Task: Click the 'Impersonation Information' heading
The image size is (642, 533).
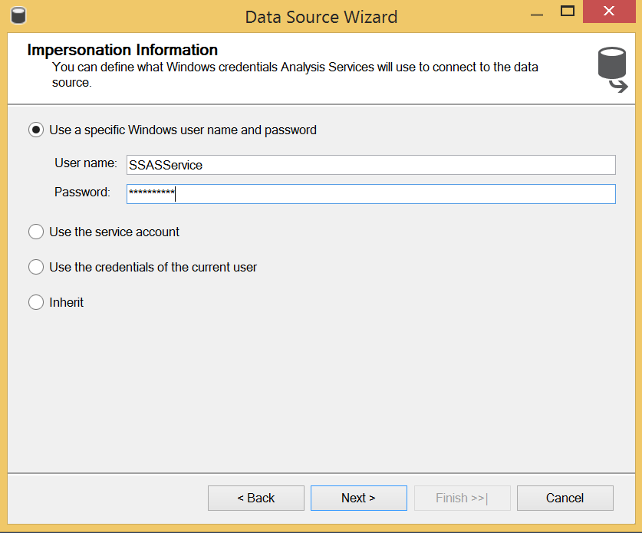Action: [x=123, y=51]
